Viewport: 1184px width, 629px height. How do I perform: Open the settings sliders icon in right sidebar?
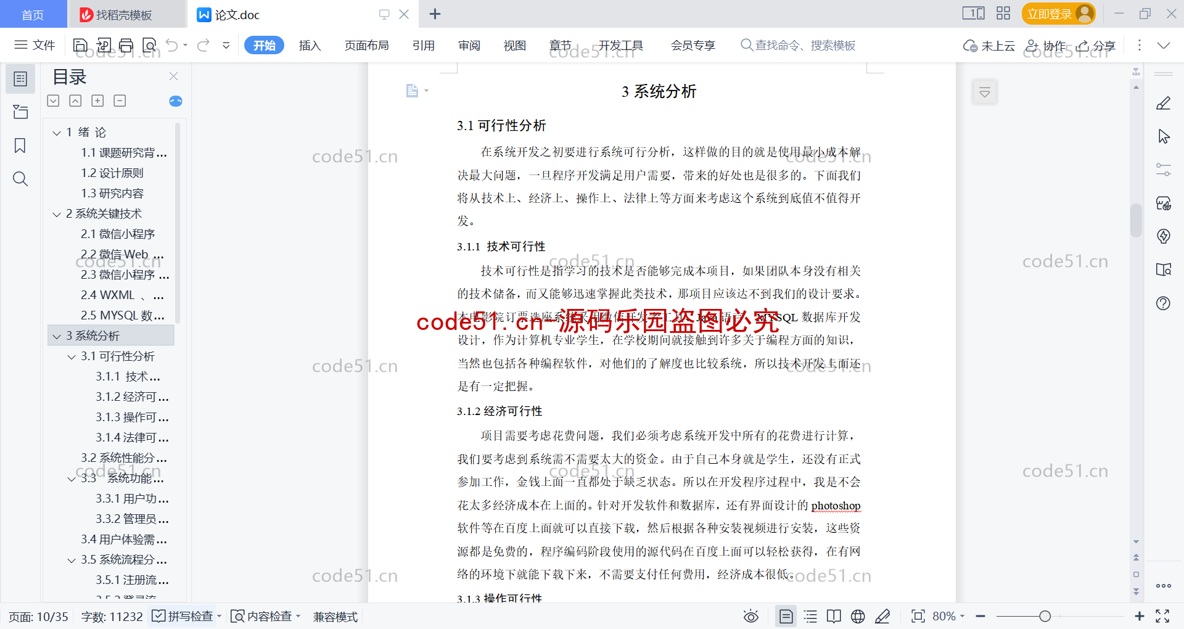tap(1163, 170)
